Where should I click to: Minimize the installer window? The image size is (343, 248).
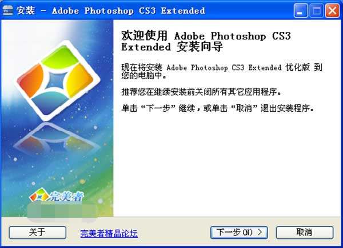pyautogui.click(x=301, y=11)
